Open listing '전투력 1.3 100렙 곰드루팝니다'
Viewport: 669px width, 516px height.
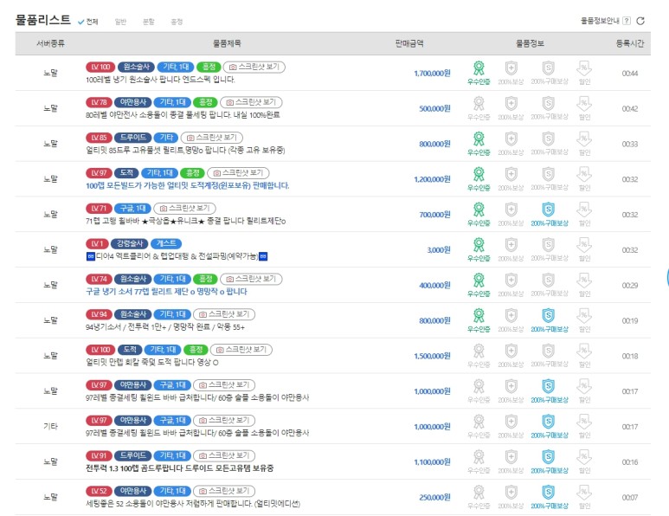click(180, 468)
